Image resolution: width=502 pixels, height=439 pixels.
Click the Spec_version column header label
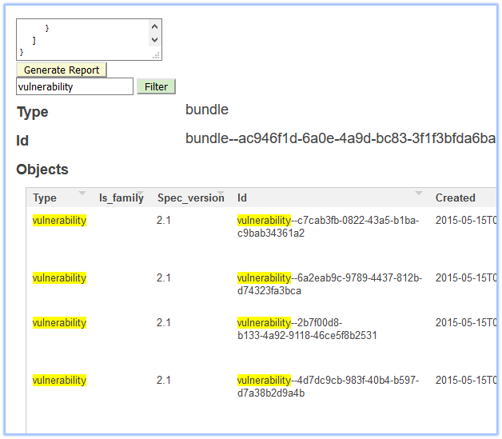191,198
